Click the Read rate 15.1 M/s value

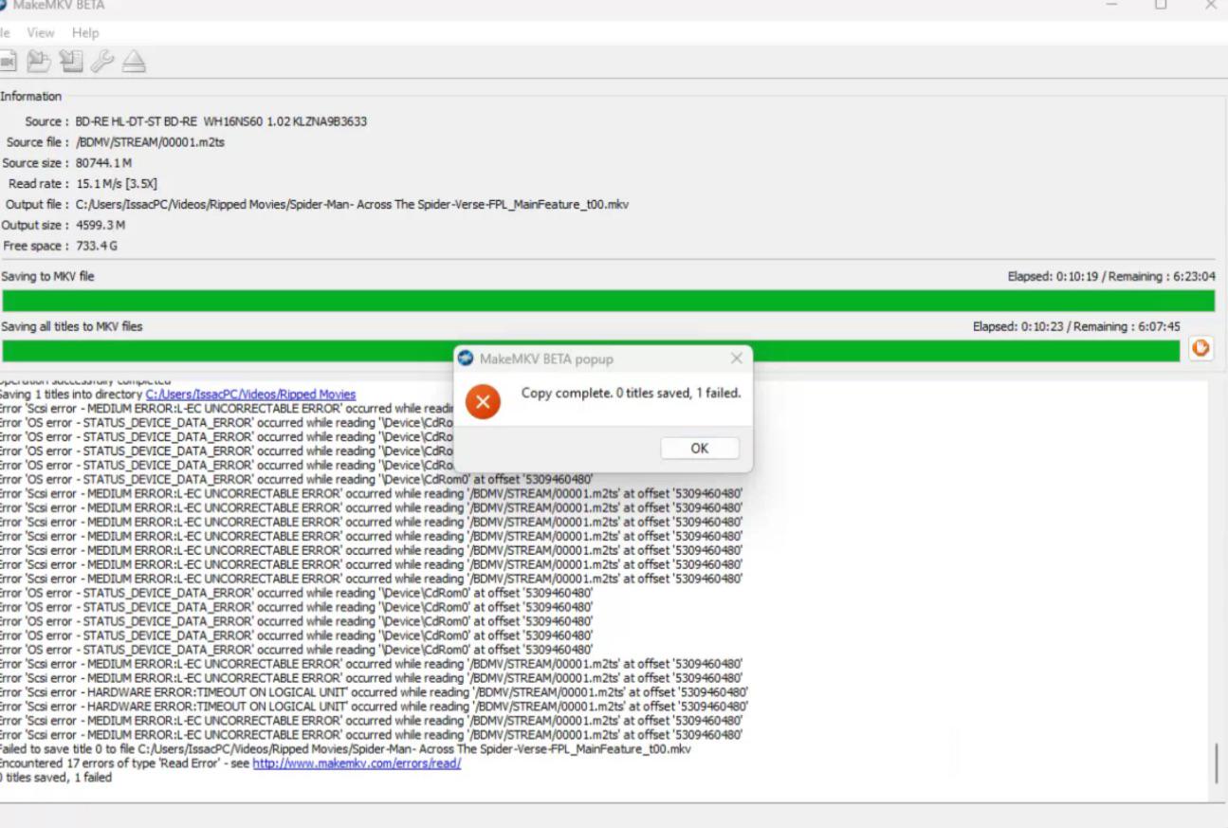coord(117,184)
